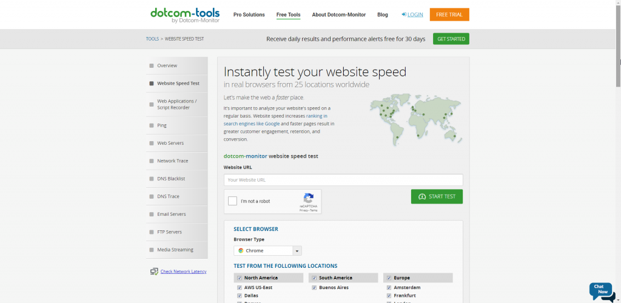Screen dimensions: 621x303
Task: Uncheck the Amsterdam location
Action: pyautogui.click(x=389, y=288)
